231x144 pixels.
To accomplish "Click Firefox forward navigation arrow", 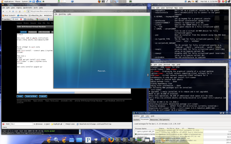I will tap(6, 11).
